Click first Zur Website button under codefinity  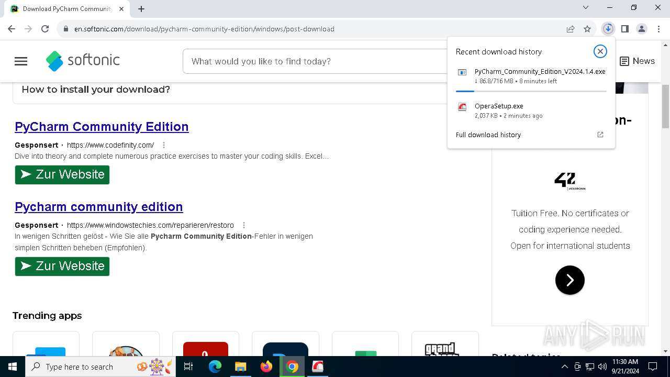click(62, 175)
